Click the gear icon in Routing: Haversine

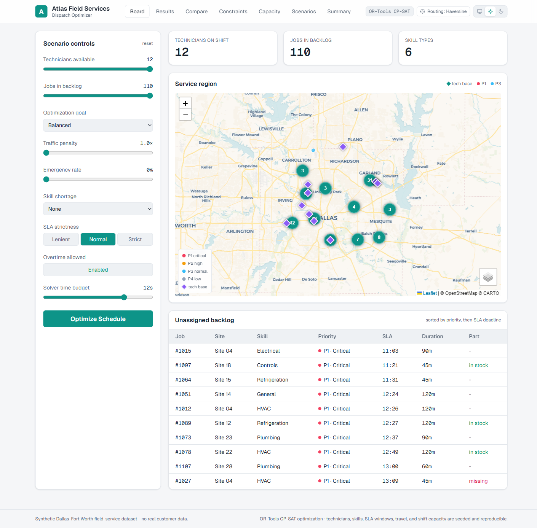[x=422, y=11]
